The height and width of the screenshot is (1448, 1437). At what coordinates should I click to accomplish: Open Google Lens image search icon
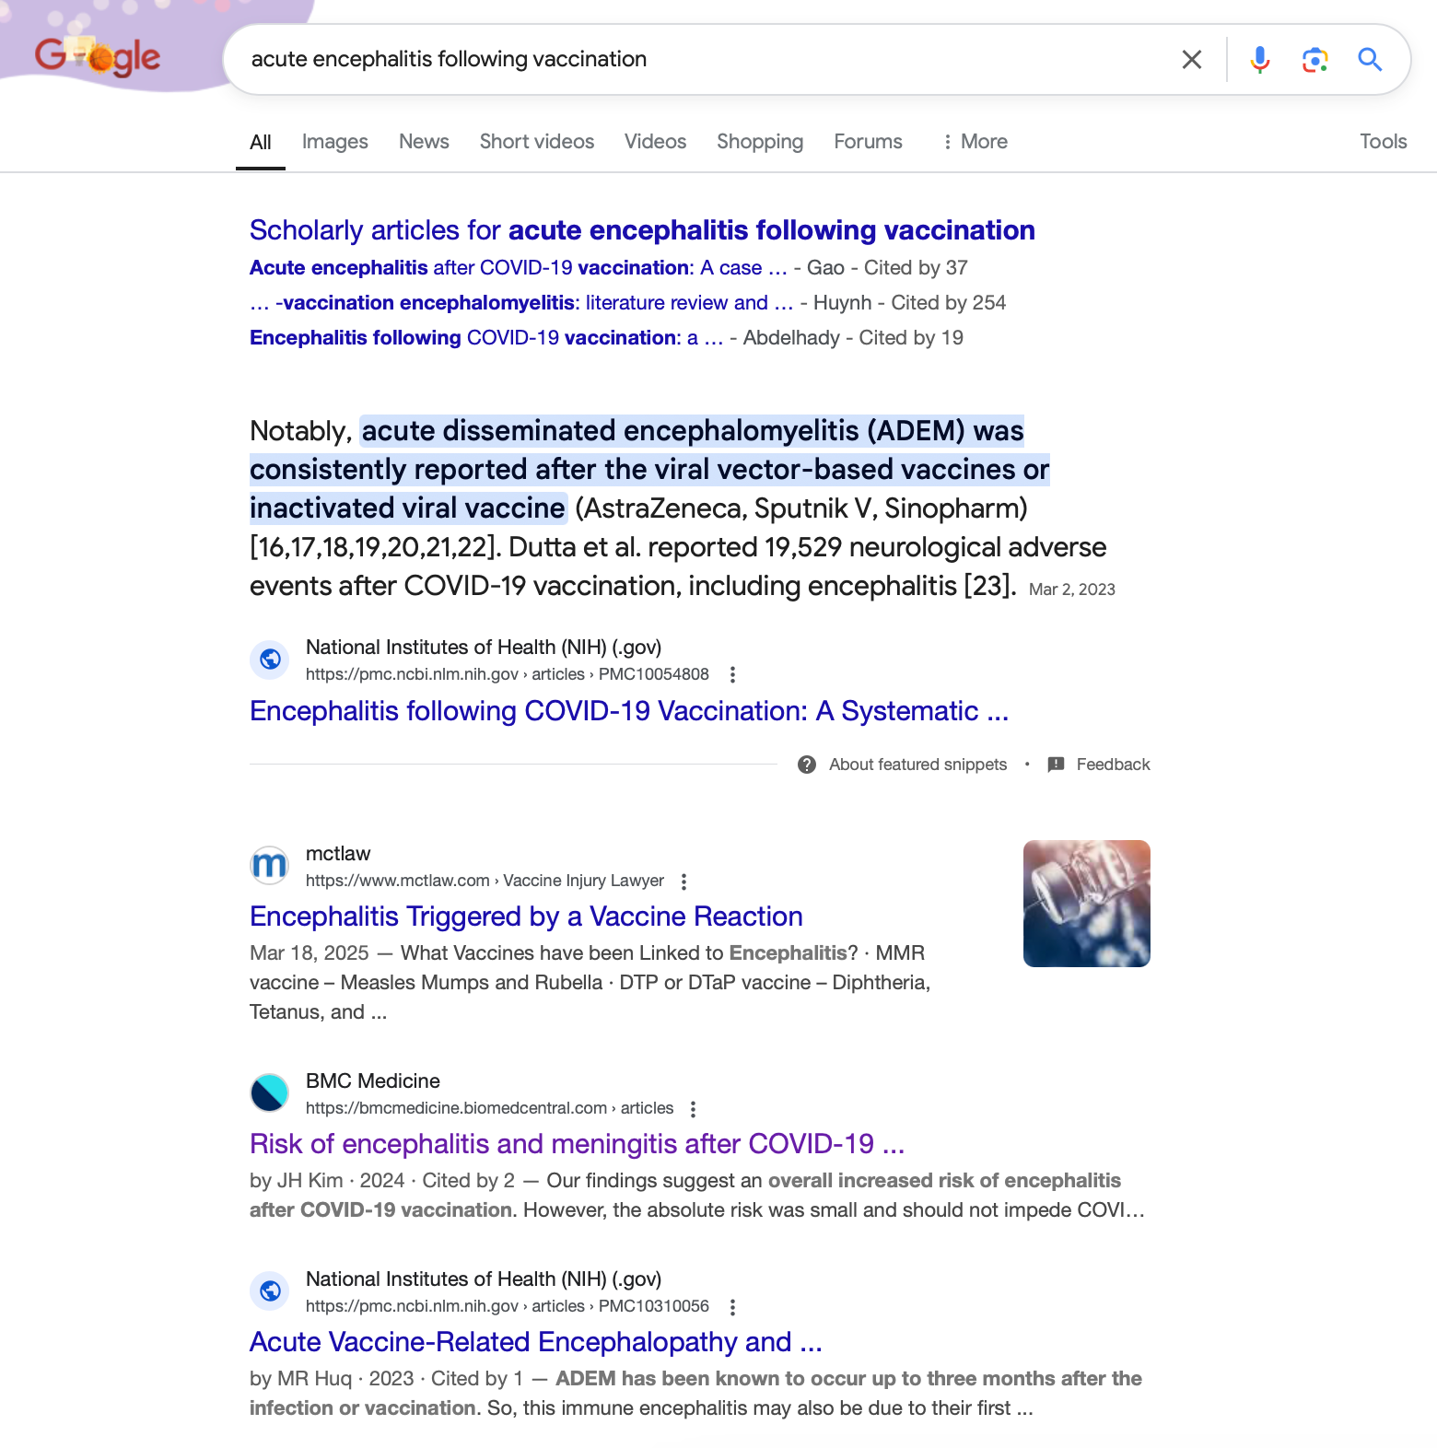point(1314,60)
